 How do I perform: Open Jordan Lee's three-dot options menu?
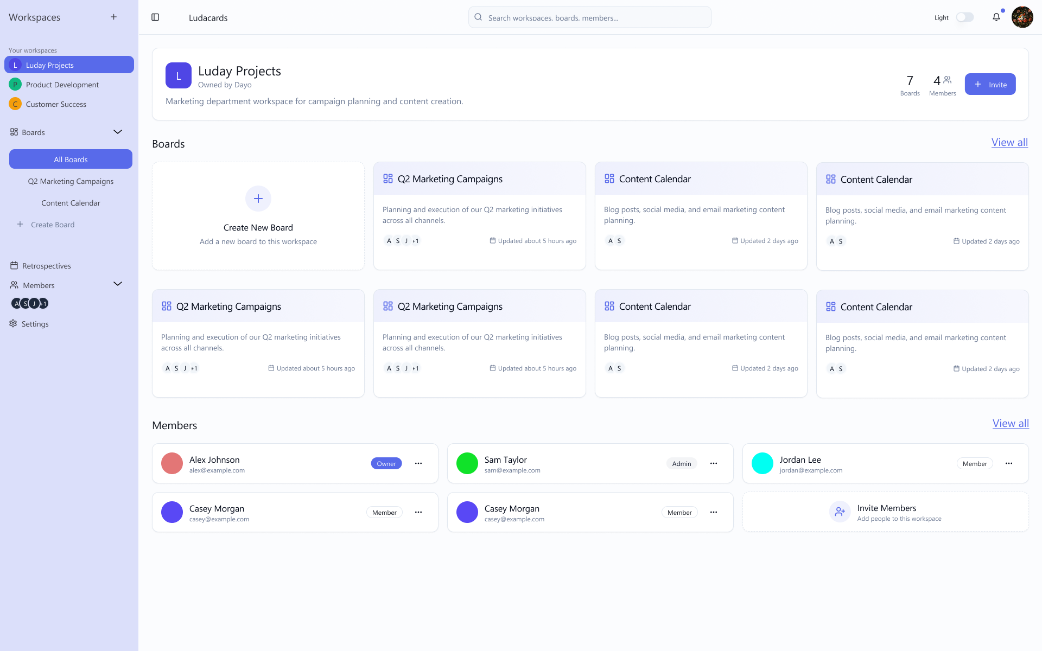(1008, 463)
